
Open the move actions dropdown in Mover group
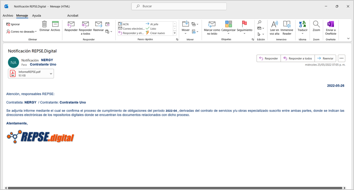pos(195,31)
